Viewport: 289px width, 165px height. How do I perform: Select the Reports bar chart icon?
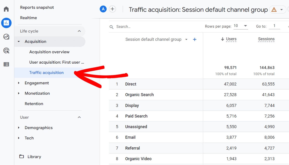click(6, 23)
